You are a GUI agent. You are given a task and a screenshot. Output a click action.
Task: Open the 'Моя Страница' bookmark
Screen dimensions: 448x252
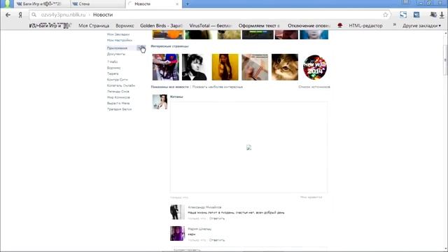(94, 26)
